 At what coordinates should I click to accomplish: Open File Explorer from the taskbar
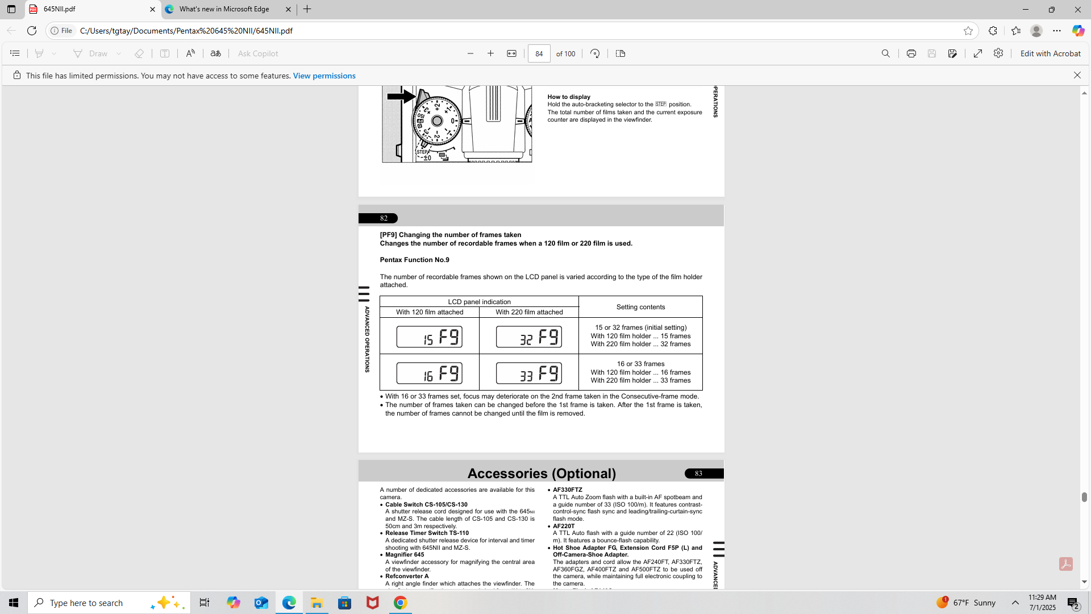pos(317,603)
